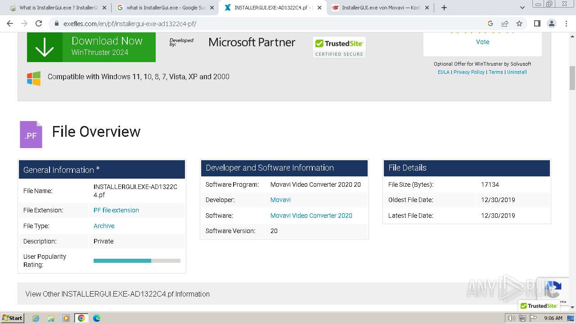Open the Terms link
Viewport: 576px width, 324px height.
click(x=496, y=72)
